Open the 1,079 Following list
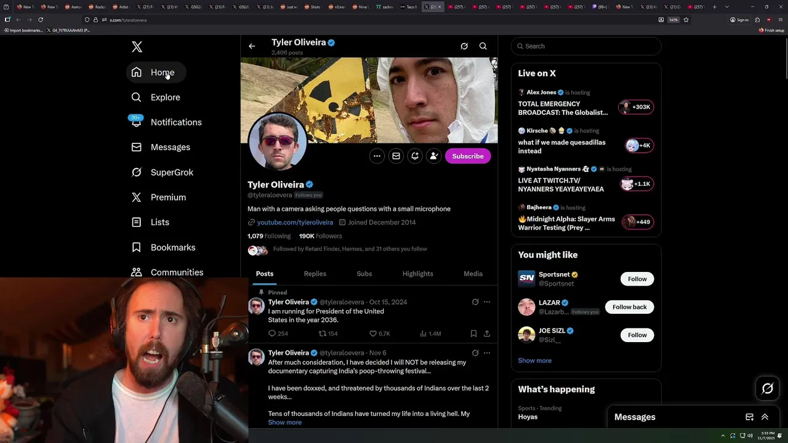Viewport: 788px width, 443px height. coord(269,236)
